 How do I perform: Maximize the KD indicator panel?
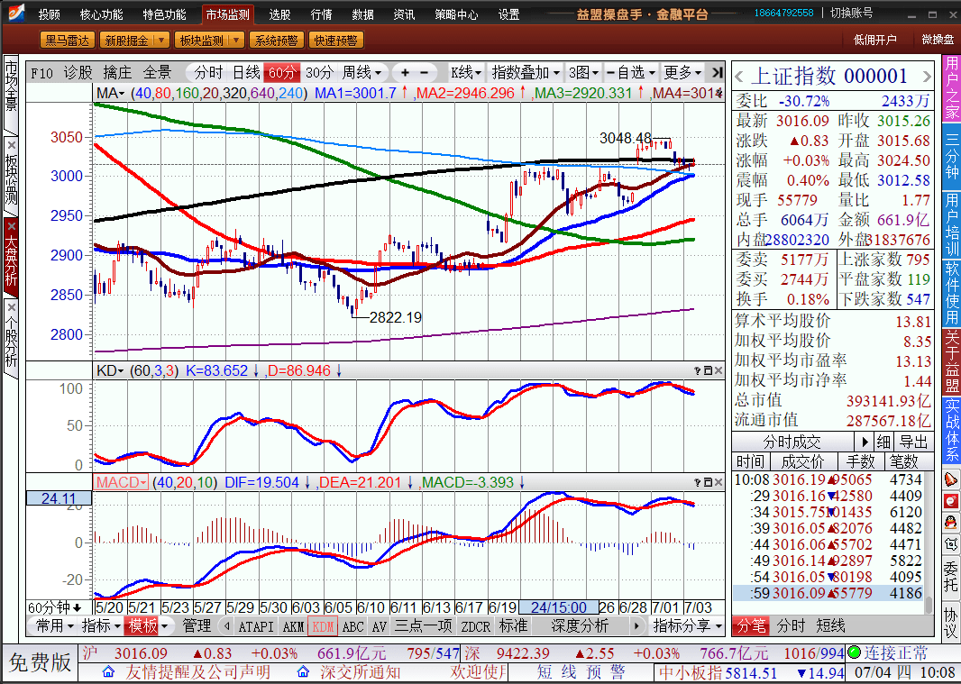tap(708, 370)
